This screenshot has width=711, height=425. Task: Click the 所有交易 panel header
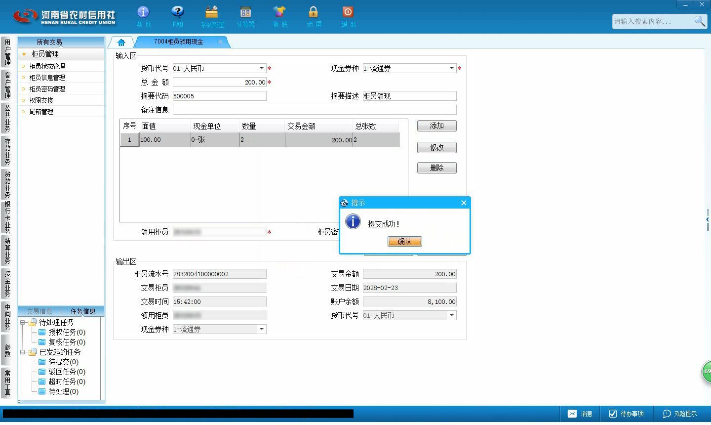(61, 42)
